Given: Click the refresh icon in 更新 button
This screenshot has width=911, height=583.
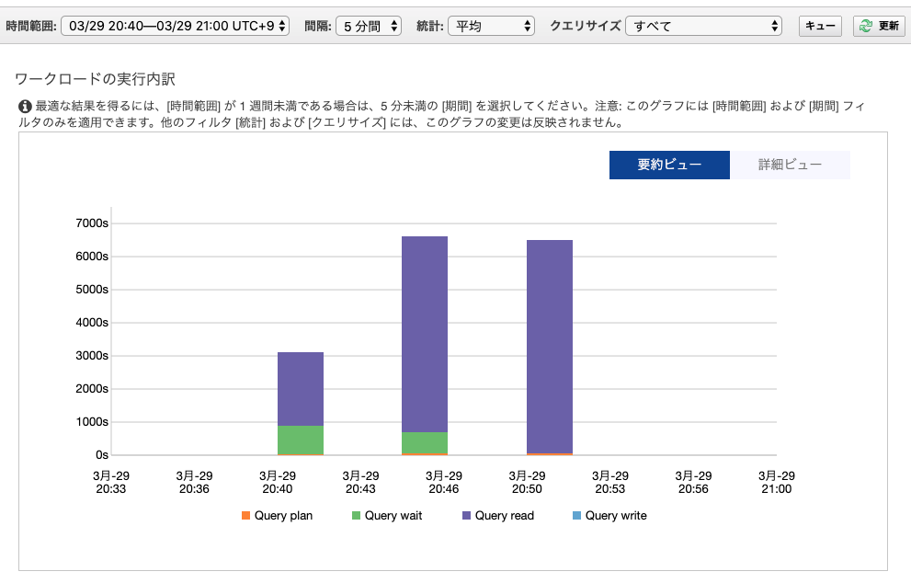Looking at the screenshot, I should [865, 26].
